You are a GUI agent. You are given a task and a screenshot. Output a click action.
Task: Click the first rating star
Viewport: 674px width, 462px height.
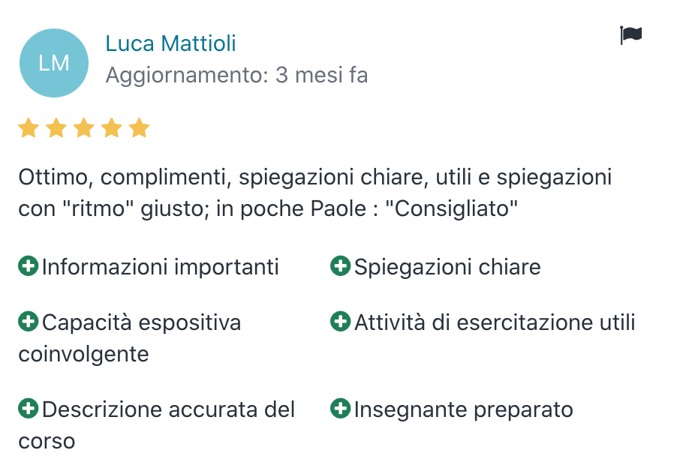pos(29,128)
